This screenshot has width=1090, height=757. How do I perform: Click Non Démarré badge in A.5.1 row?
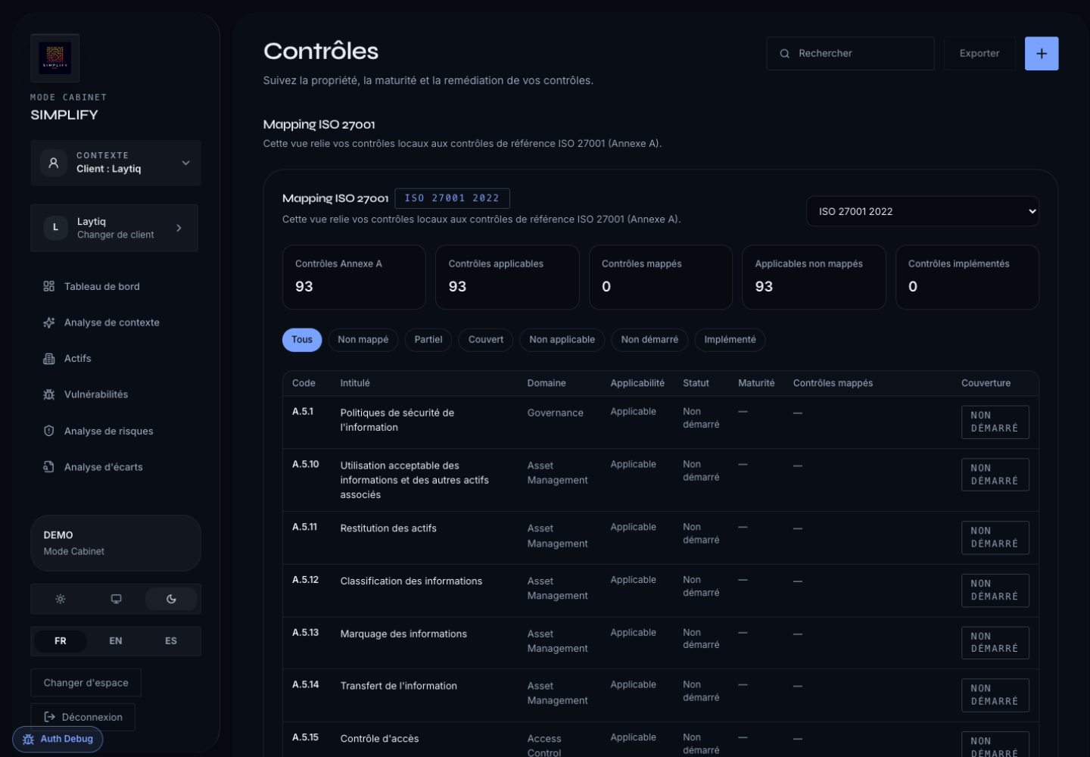point(995,422)
